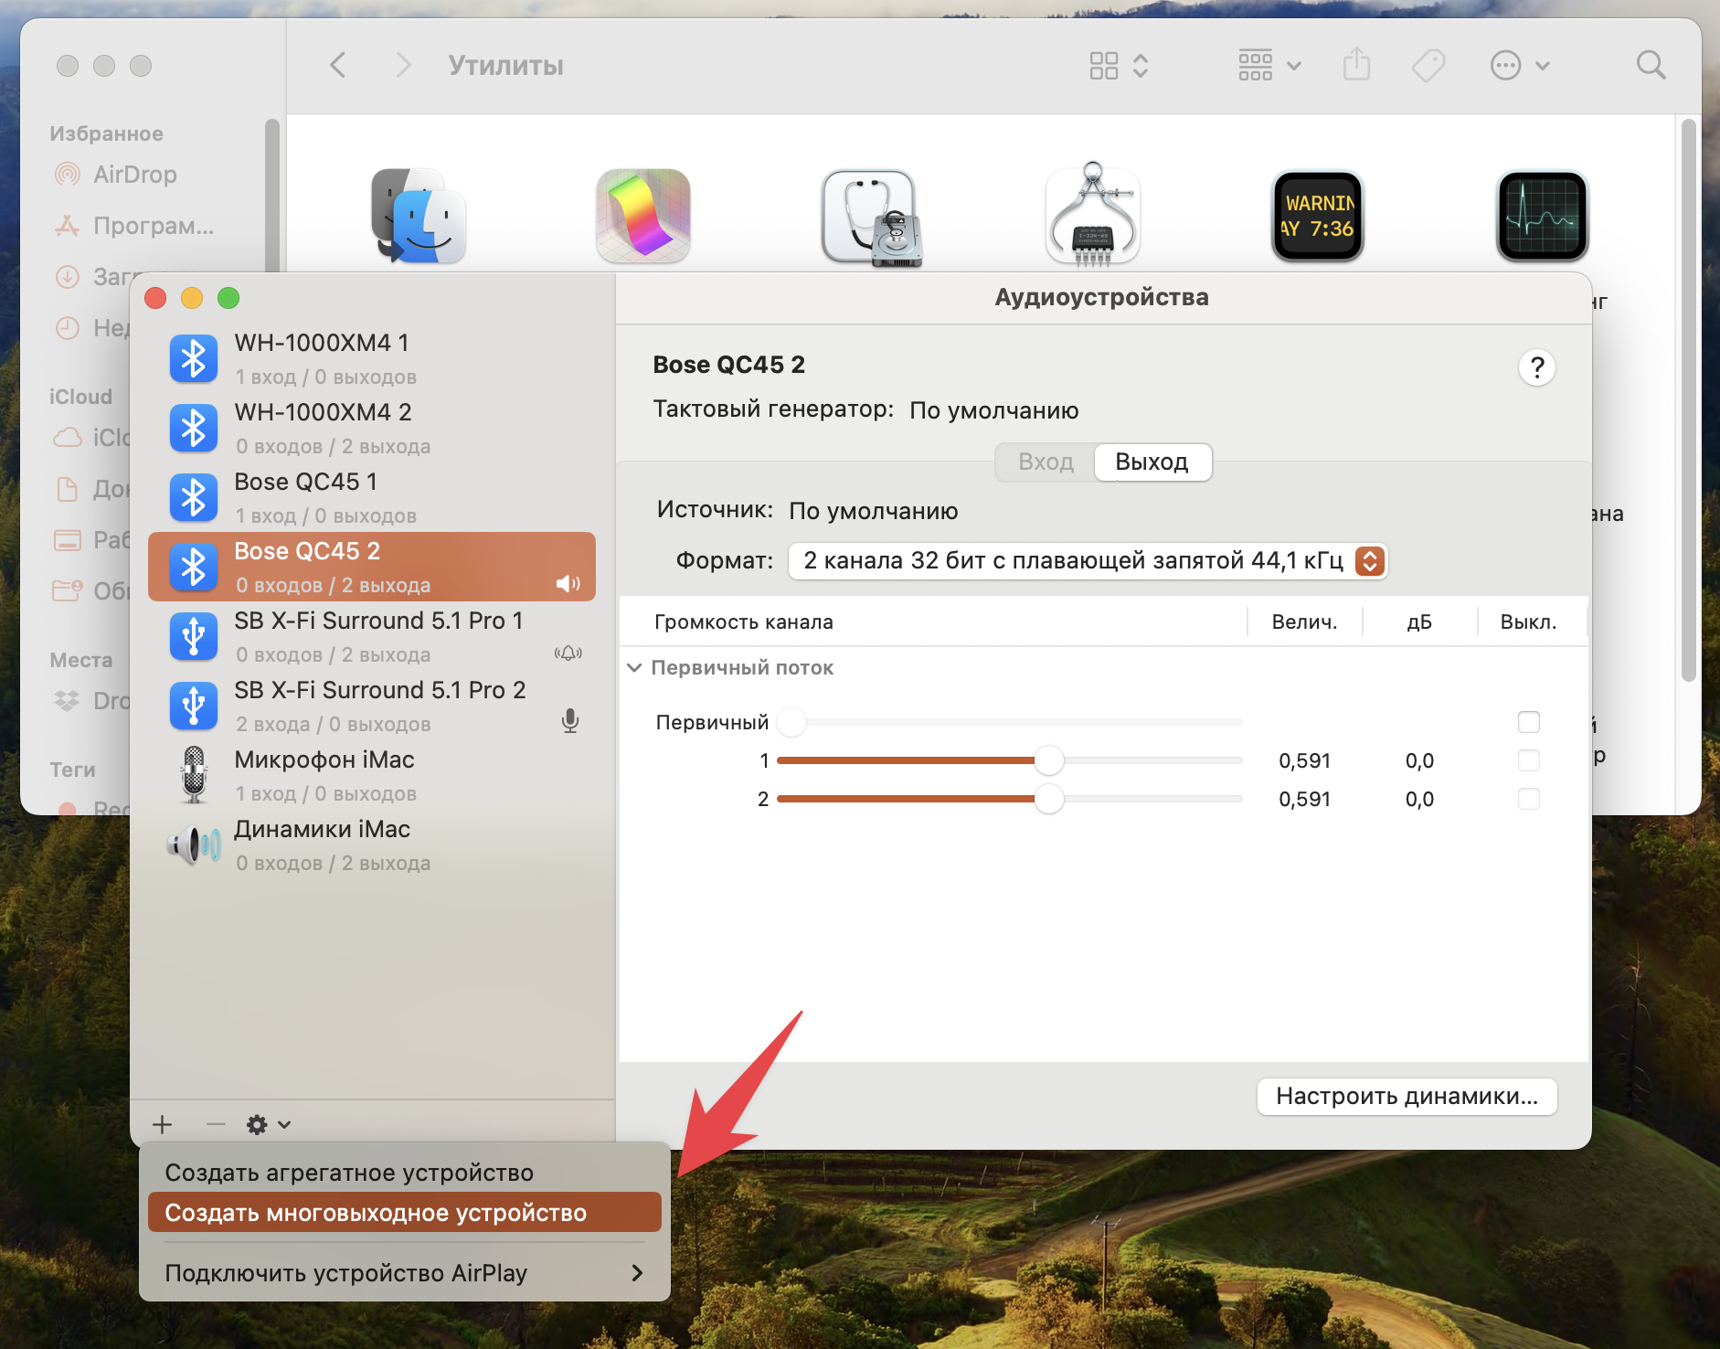Viewport: 1720px width, 1349px height.
Task: Open the Формат sample rate dropdown
Action: coord(1088,560)
